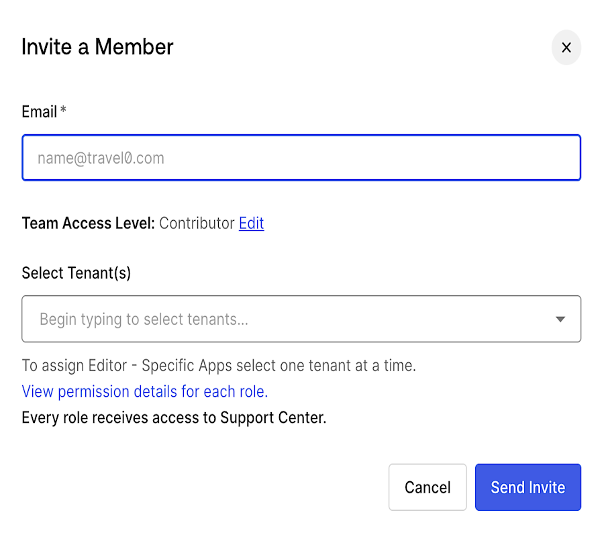Click the words Support Center in the bottom note
The height and width of the screenshot is (537, 604).
pos(274,418)
